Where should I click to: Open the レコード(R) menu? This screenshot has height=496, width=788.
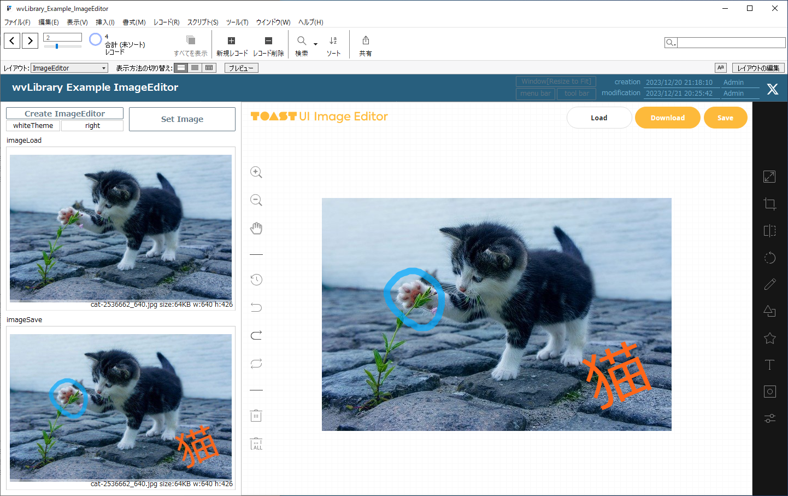[166, 22]
